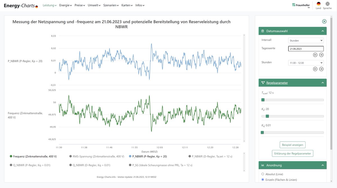Collapse the Anordnung section
This screenshot has height=188, width=337.
click(x=322, y=165)
